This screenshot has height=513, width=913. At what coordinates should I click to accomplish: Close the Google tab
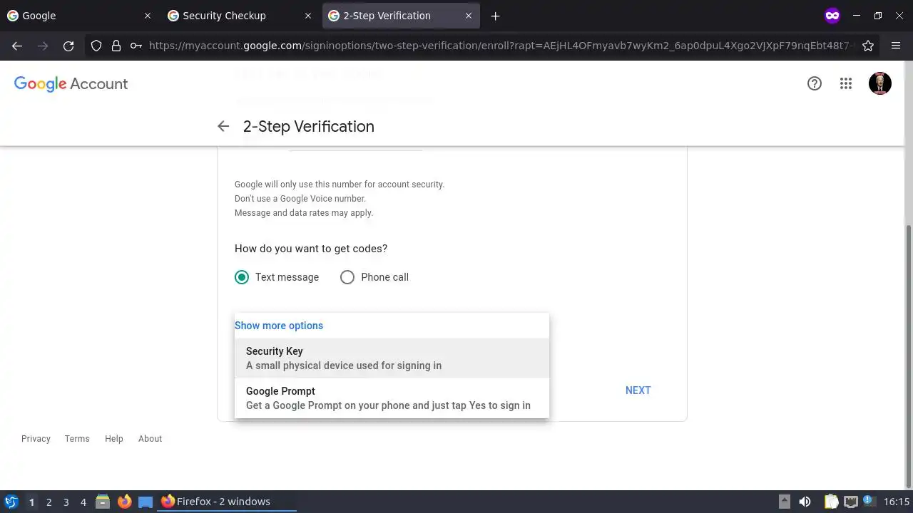click(x=148, y=16)
